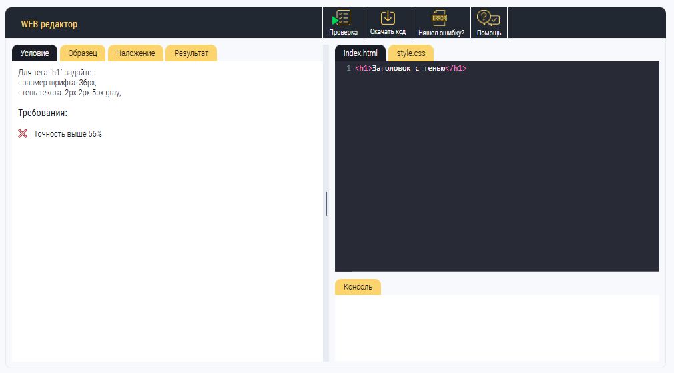Open the Консоль tab
The width and height of the screenshot is (674, 373).
click(358, 287)
